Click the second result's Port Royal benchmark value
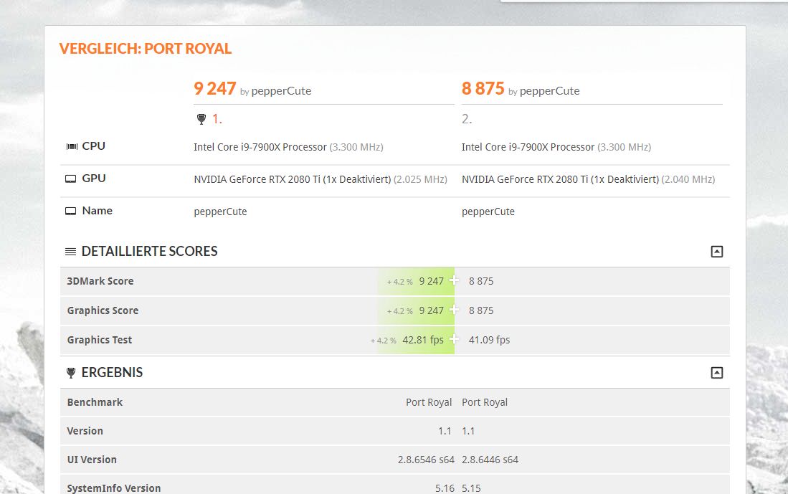 (485, 402)
